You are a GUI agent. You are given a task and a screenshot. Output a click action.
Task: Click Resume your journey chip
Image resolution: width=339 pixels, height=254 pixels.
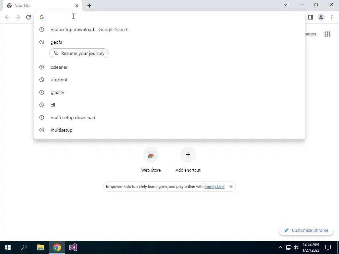[x=79, y=53]
